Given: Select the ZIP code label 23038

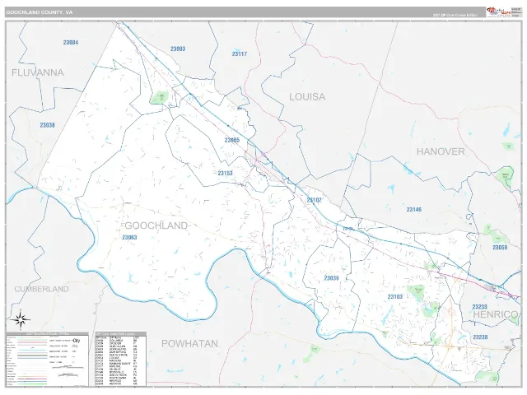Looking at the screenshot, I should [48, 125].
